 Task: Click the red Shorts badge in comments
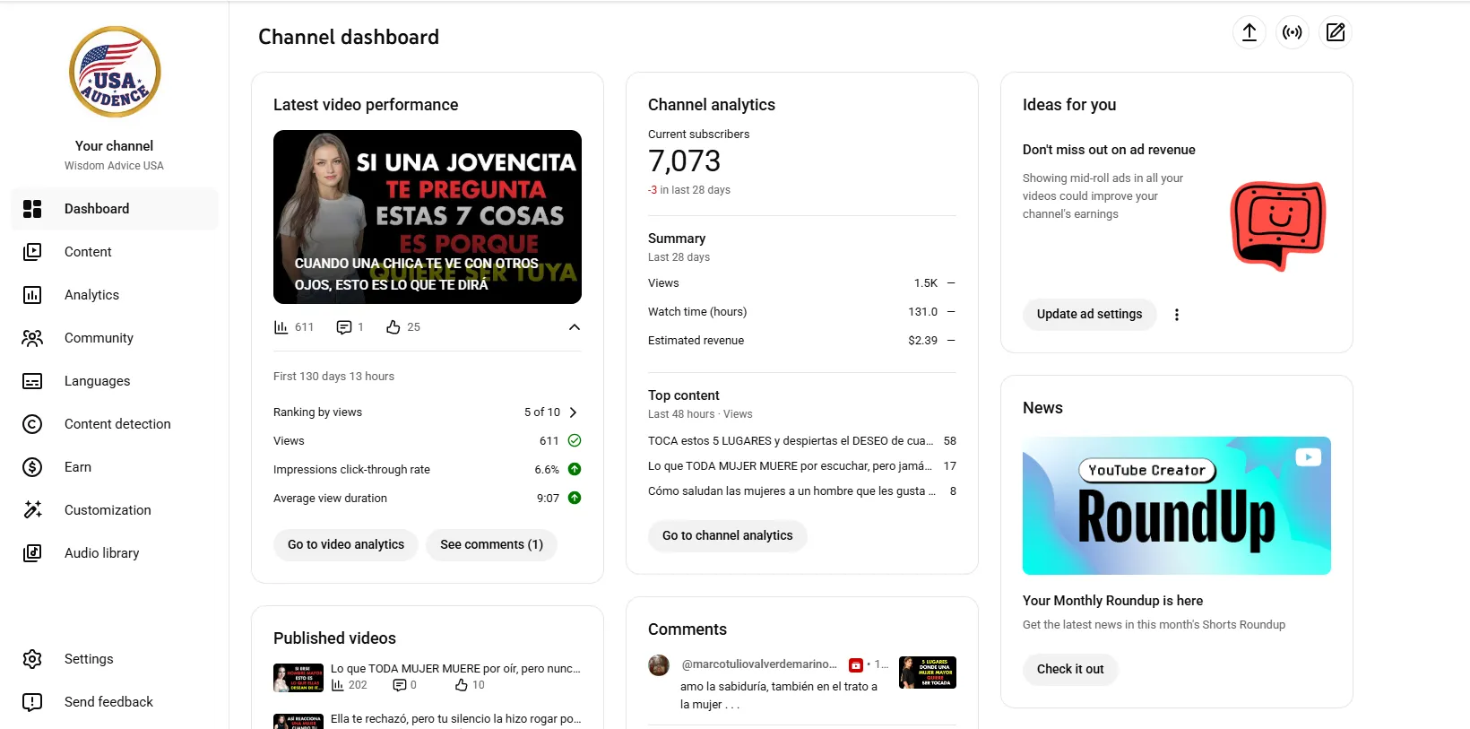(856, 664)
